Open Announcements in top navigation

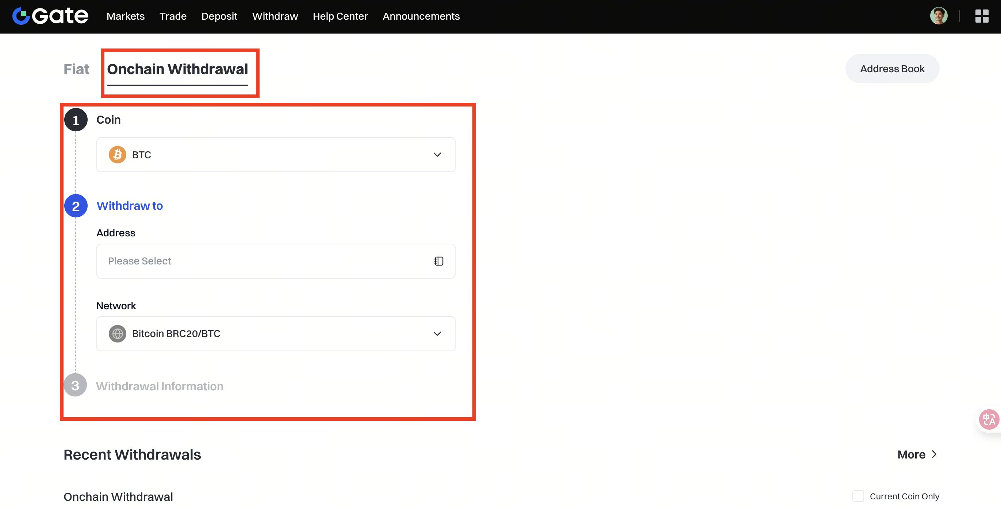(421, 16)
